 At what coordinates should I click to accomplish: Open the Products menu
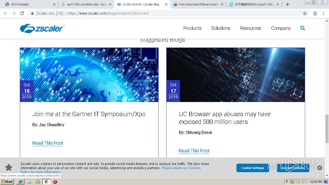(x=192, y=28)
